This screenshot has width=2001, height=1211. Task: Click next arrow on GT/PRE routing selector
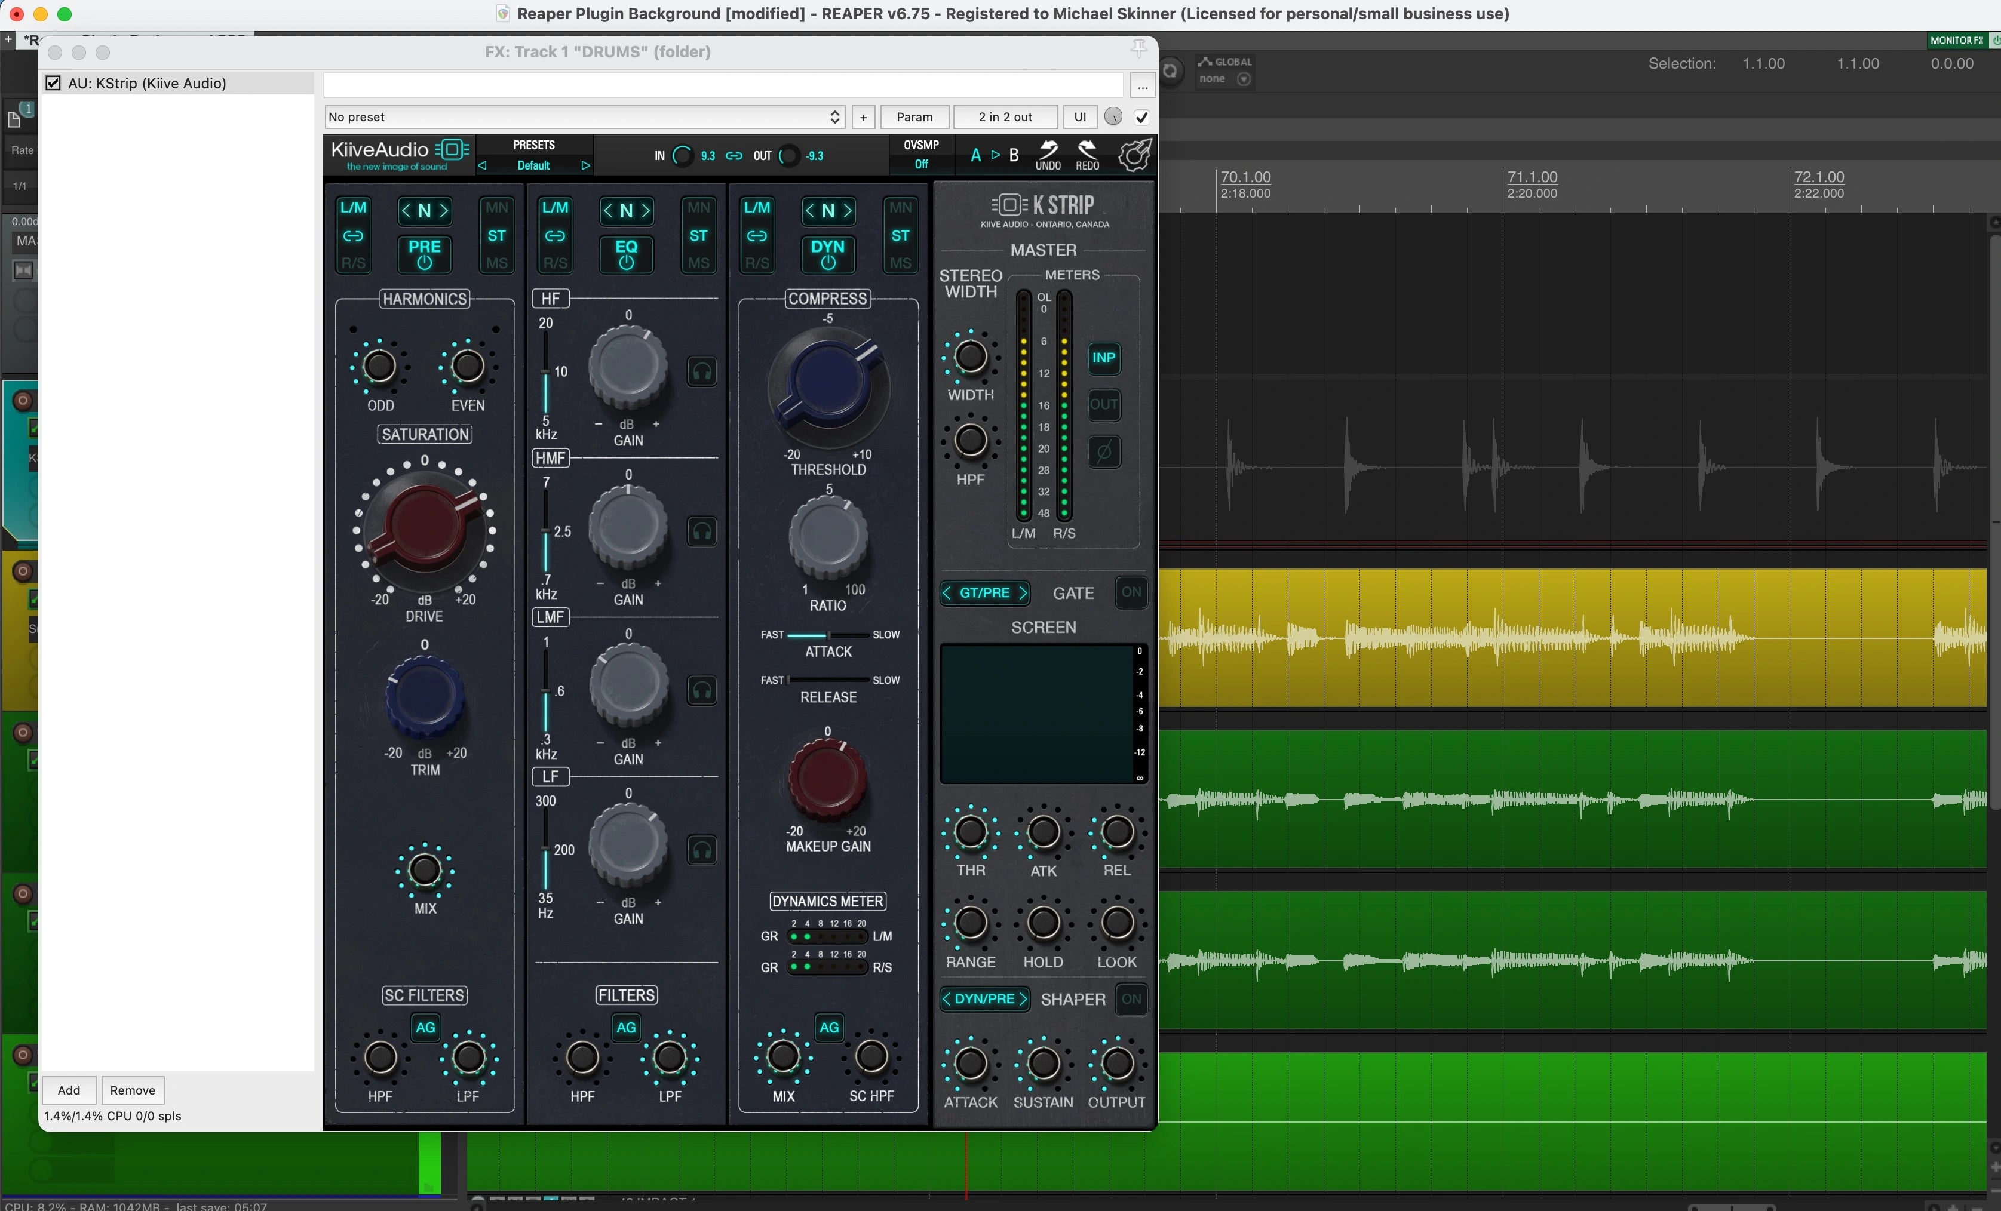[1023, 594]
